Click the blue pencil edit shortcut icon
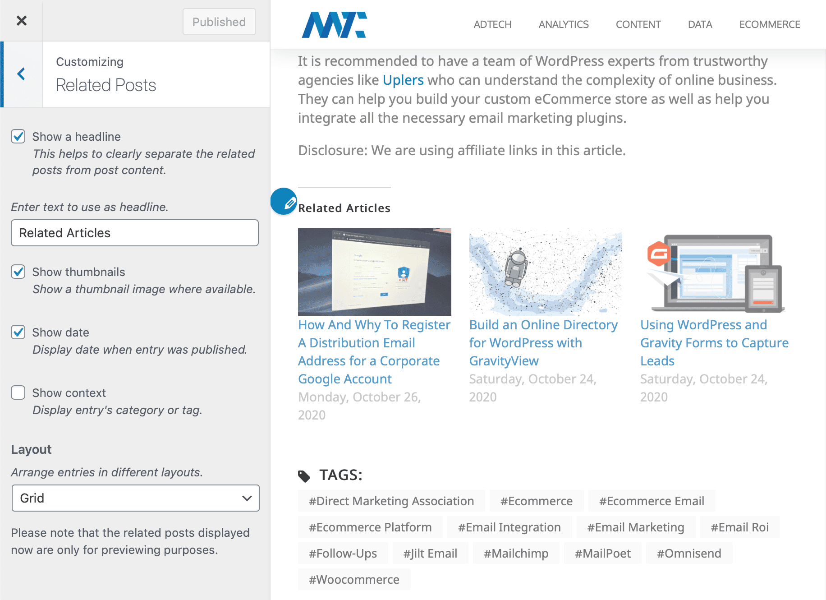The width and height of the screenshot is (826, 600). click(x=284, y=201)
